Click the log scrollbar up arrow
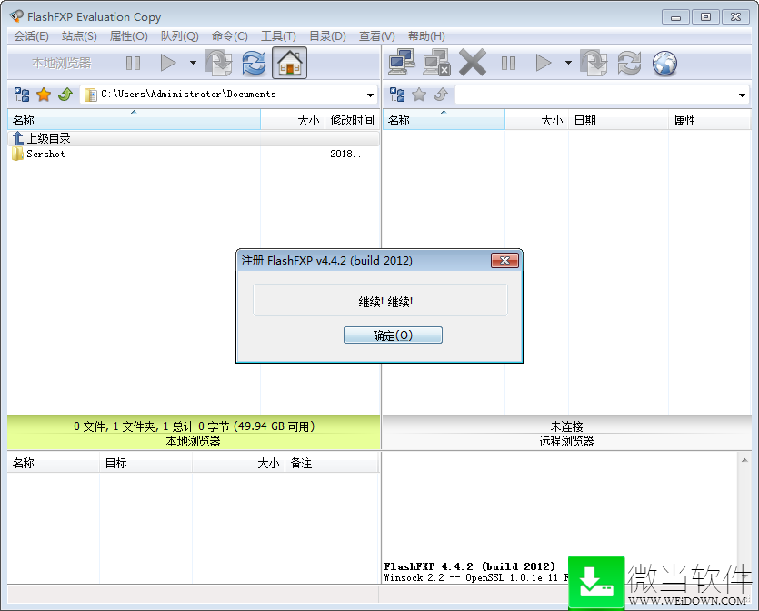 coord(744,460)
